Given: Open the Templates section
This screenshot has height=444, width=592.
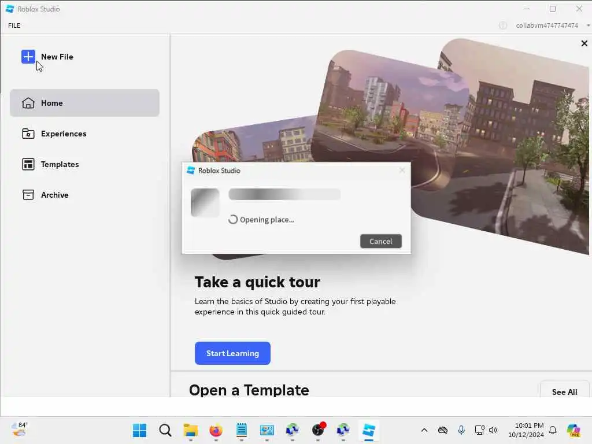Looking at the screenshot, I should click(x=84, y=164).
